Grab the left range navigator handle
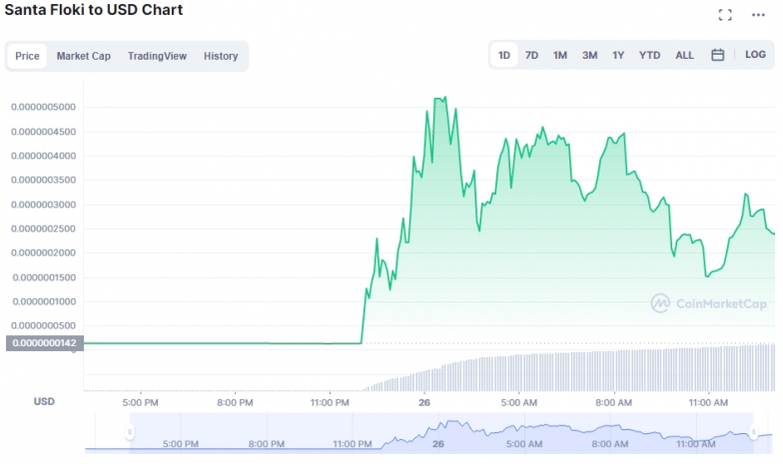The width and height of the screenshot is (783, 464). [130, 431]
